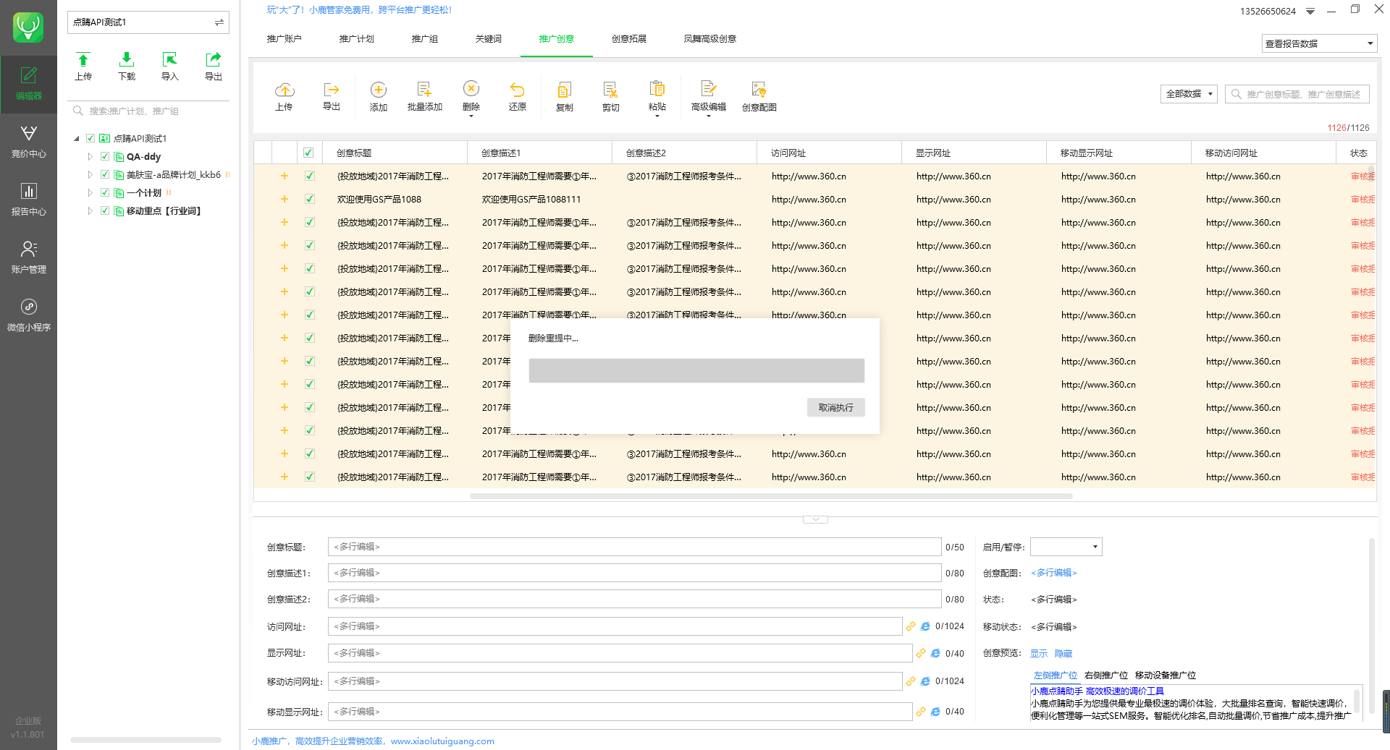Click the 推广创意标题 search input field
The width and height of the screenshot is (1390, 750).
coord(1297,94)
